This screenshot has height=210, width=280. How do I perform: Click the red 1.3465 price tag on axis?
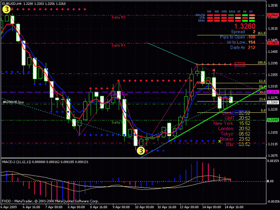click(x=273, y=43)
